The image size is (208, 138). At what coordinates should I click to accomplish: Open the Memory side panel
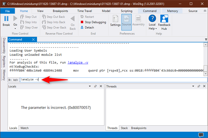click(x=4, y=75)
